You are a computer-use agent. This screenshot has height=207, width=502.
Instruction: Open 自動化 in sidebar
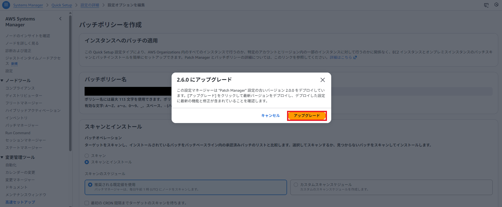pyautogui.click(x=11, y=165)
